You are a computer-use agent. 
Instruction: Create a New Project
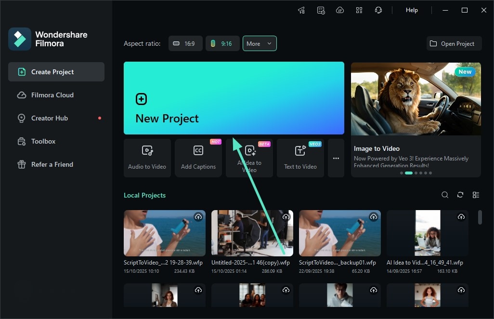click(x=234, y=98)
